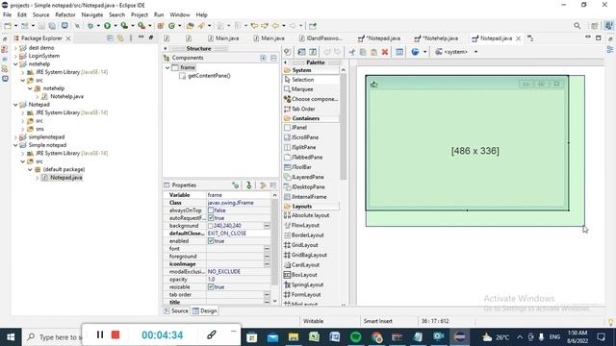This screenshot has height=346, width=616.
Task: Switch to the Design tab
Action: tap(204, 310)
